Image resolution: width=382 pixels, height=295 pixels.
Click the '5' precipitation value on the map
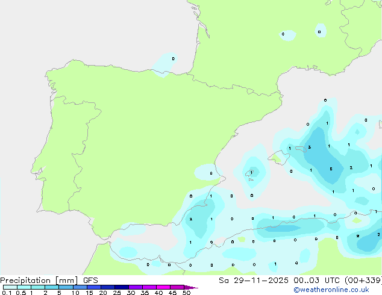331,169
